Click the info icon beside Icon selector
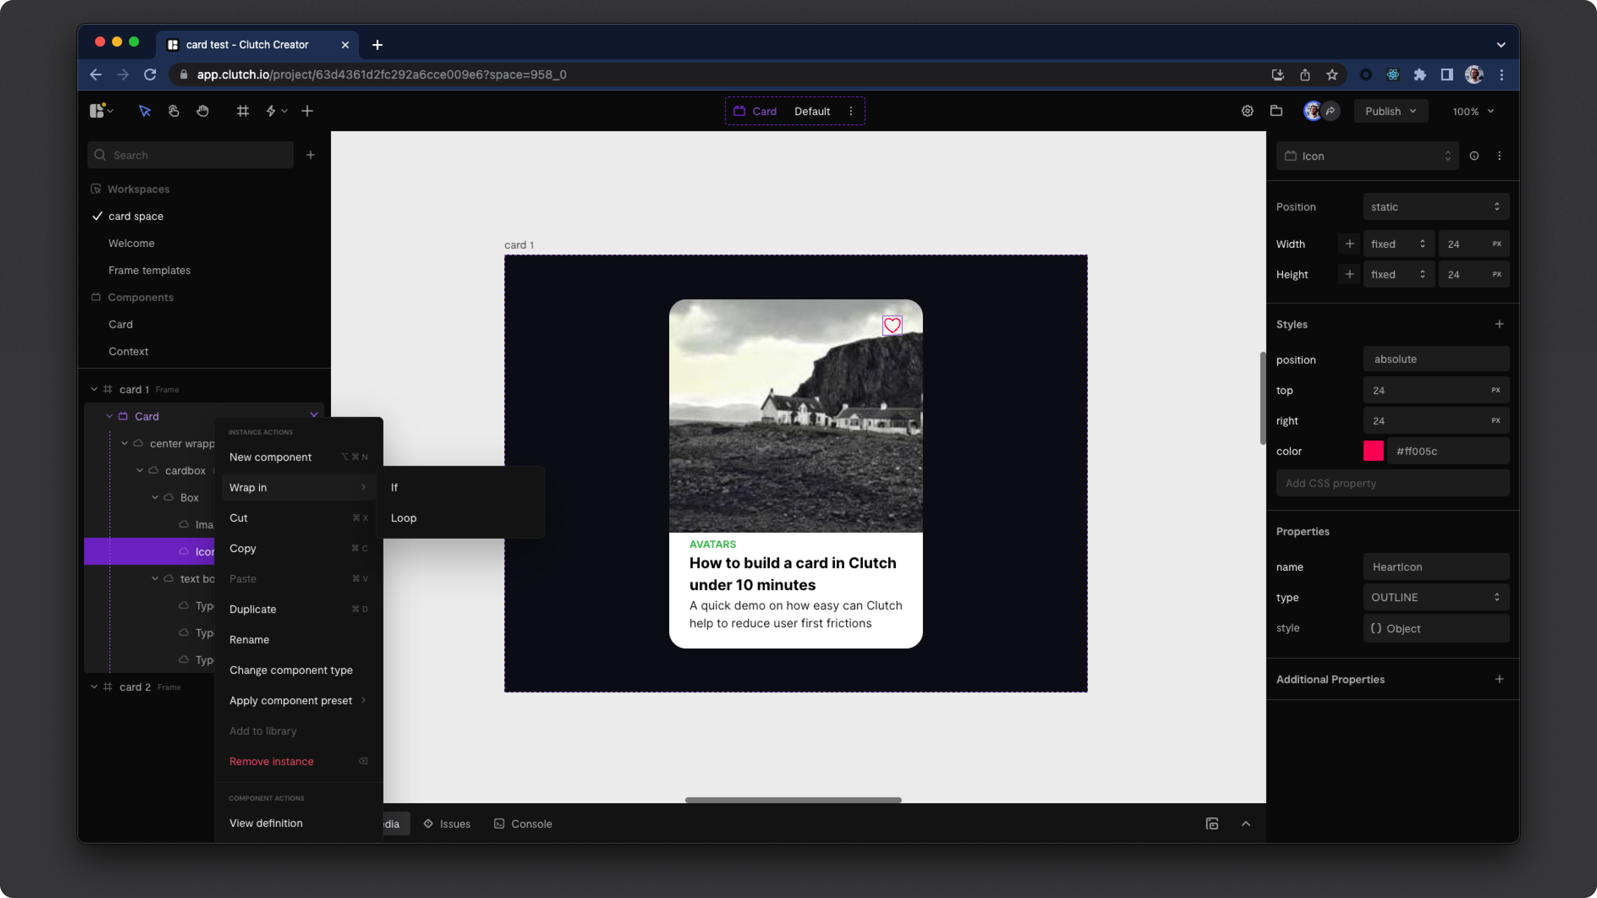The height and width of the screenshot is (898, 1597). 1473,156
